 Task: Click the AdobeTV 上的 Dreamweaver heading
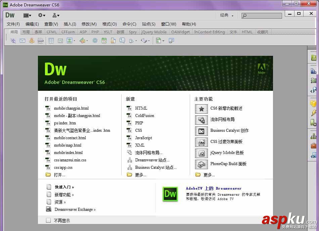pyautogui.click(x=214, y=188)
